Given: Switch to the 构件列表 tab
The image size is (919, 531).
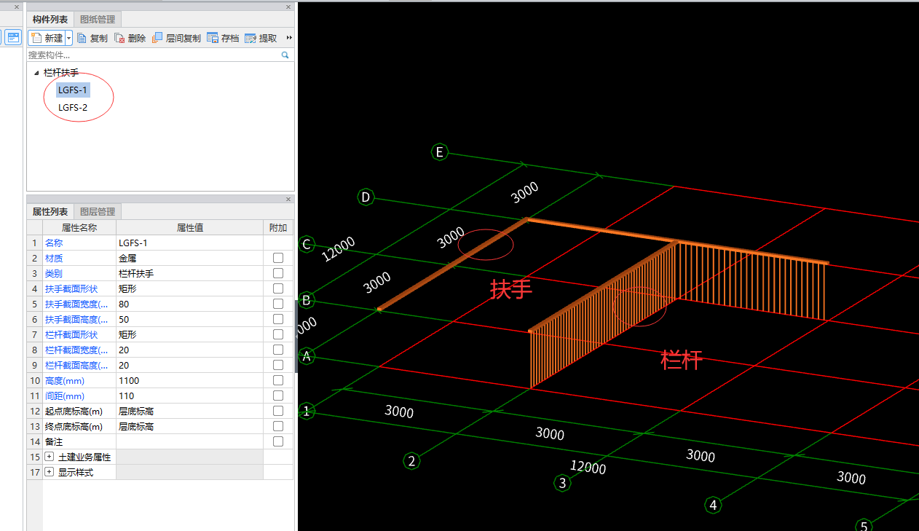Looking at the screenshot, I should pyautogui.click(x=50, y=20).
